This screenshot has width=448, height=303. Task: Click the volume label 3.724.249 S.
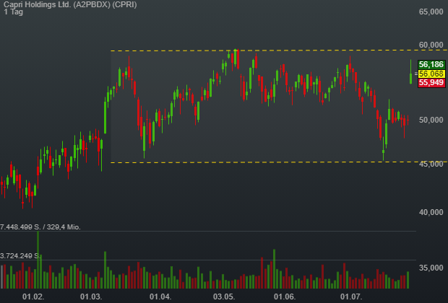(20, 256)
